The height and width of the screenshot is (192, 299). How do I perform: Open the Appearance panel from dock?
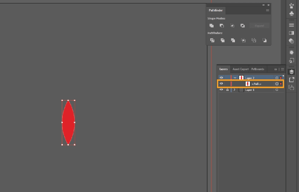pyautogui.click(x=291, y=52)
